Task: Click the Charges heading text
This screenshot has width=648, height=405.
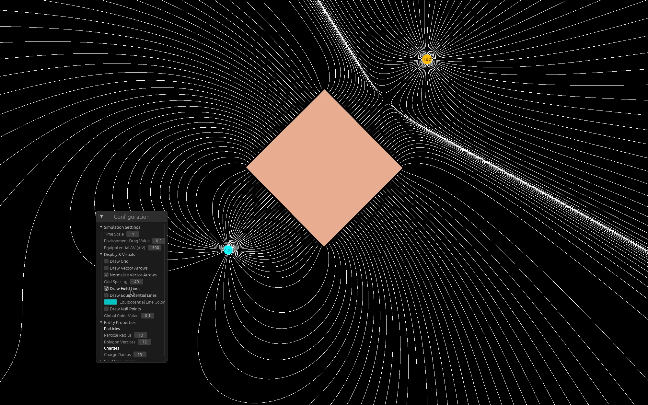Action: (111, 348)
